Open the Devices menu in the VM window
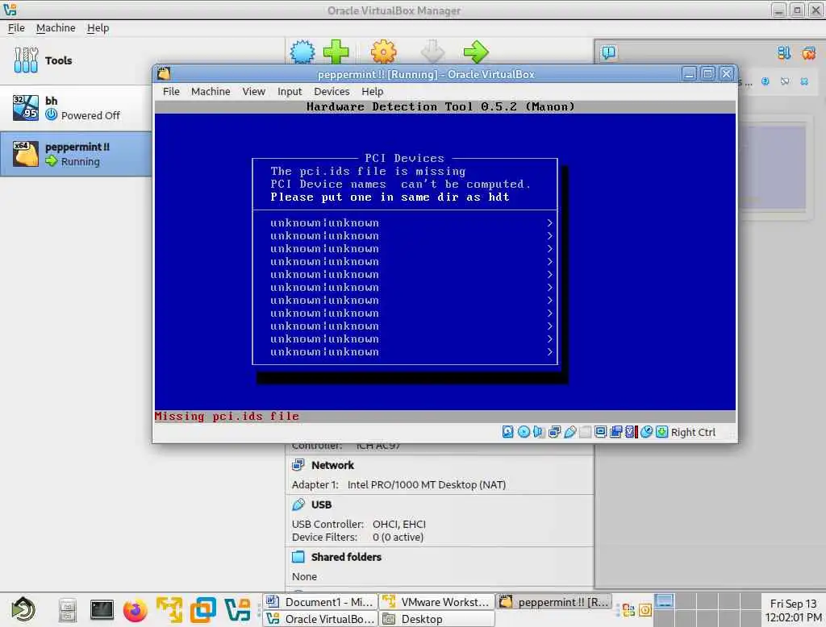The height and width of the screenshot is (627, 826). point(332,92)
